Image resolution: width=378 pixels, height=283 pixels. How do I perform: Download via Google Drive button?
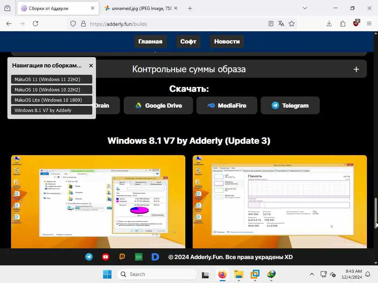pyautogui.click(x=158, y=105)
